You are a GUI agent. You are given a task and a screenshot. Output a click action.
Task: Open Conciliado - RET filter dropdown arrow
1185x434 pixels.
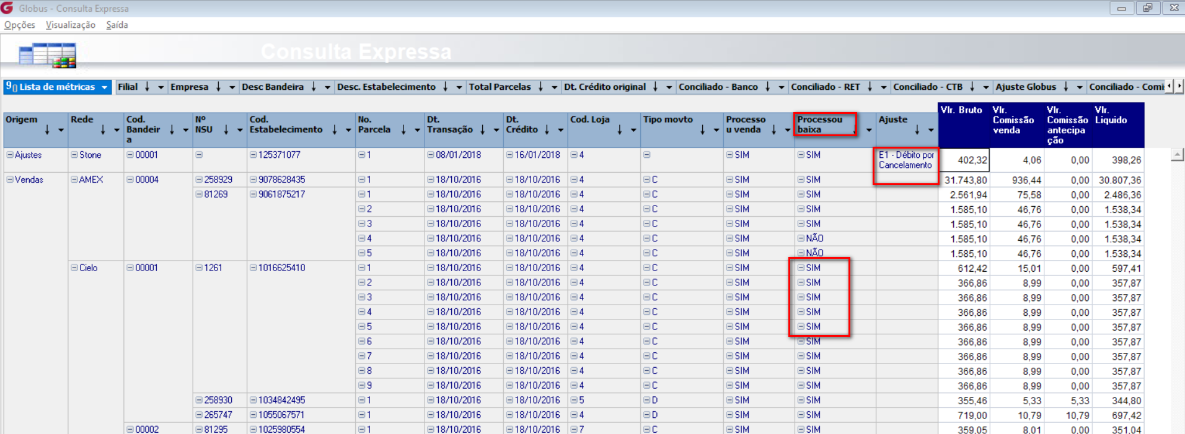[x=884, y=87]
